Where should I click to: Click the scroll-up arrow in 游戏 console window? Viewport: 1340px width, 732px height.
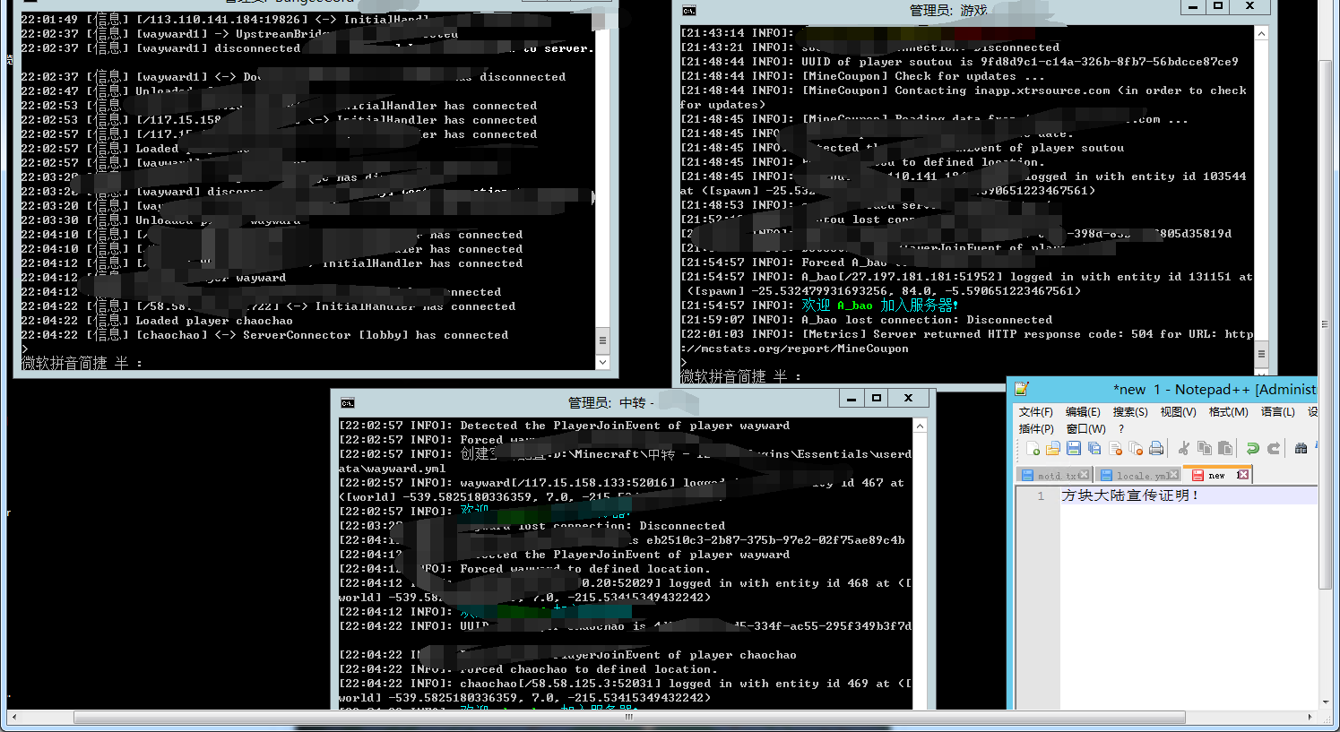point(1262,33)
